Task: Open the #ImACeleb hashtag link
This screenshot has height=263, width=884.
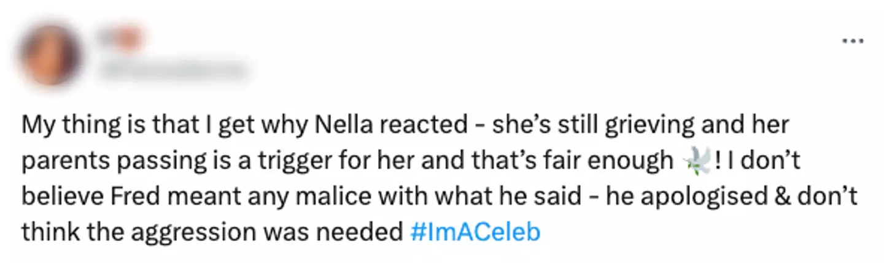Action: click(x=475, y=232)
